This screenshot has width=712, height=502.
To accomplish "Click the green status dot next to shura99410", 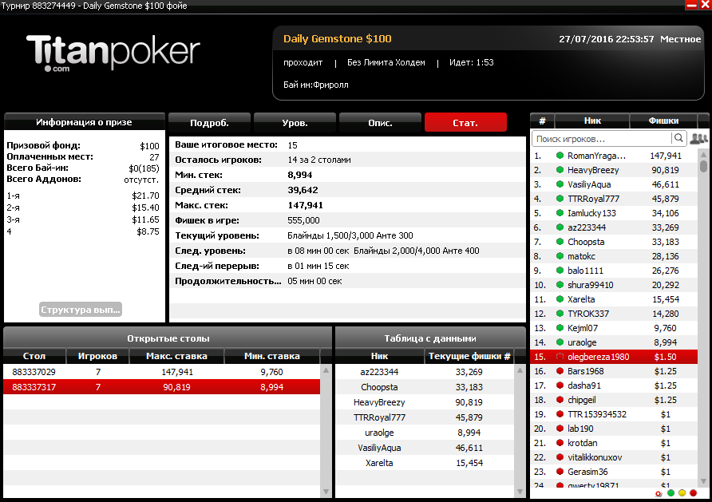I will coord(560,285).
